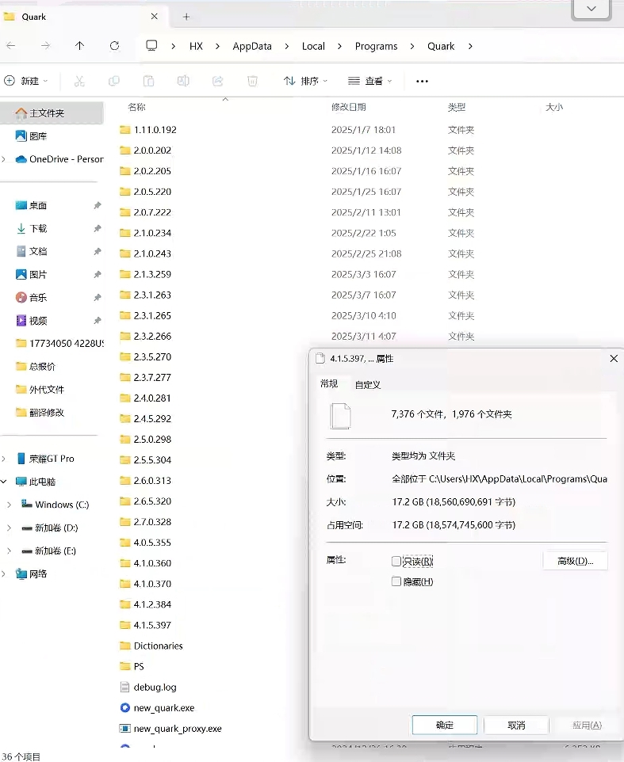
Task: Select folder 4.1.5.397
Action: tap(145, 625)
